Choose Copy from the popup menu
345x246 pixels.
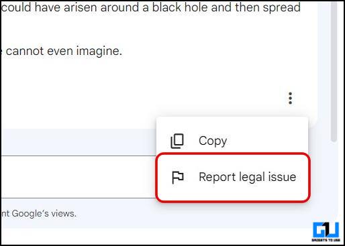(232, 141)
